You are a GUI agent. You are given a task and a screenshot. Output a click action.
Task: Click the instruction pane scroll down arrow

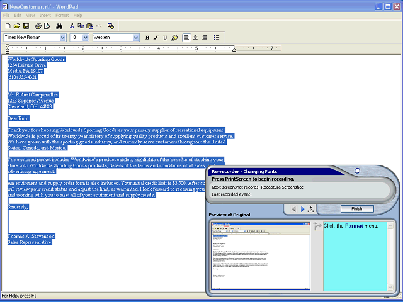point(390,287)
